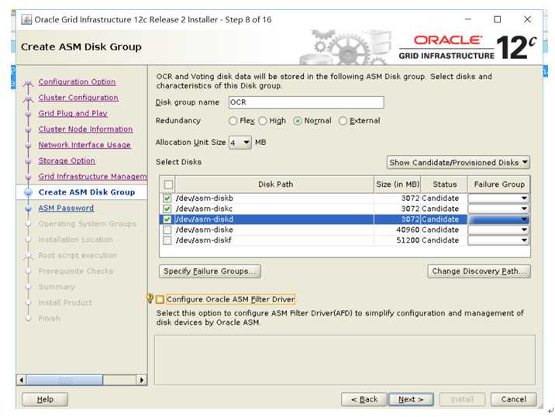Click the installer window title icon
555x417 pixels.
(26, 19)
